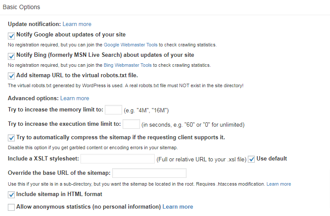Disable the Notify Bing about updates checkbox
The height and width of the screenshot is (216, 330).
[11, 56]
